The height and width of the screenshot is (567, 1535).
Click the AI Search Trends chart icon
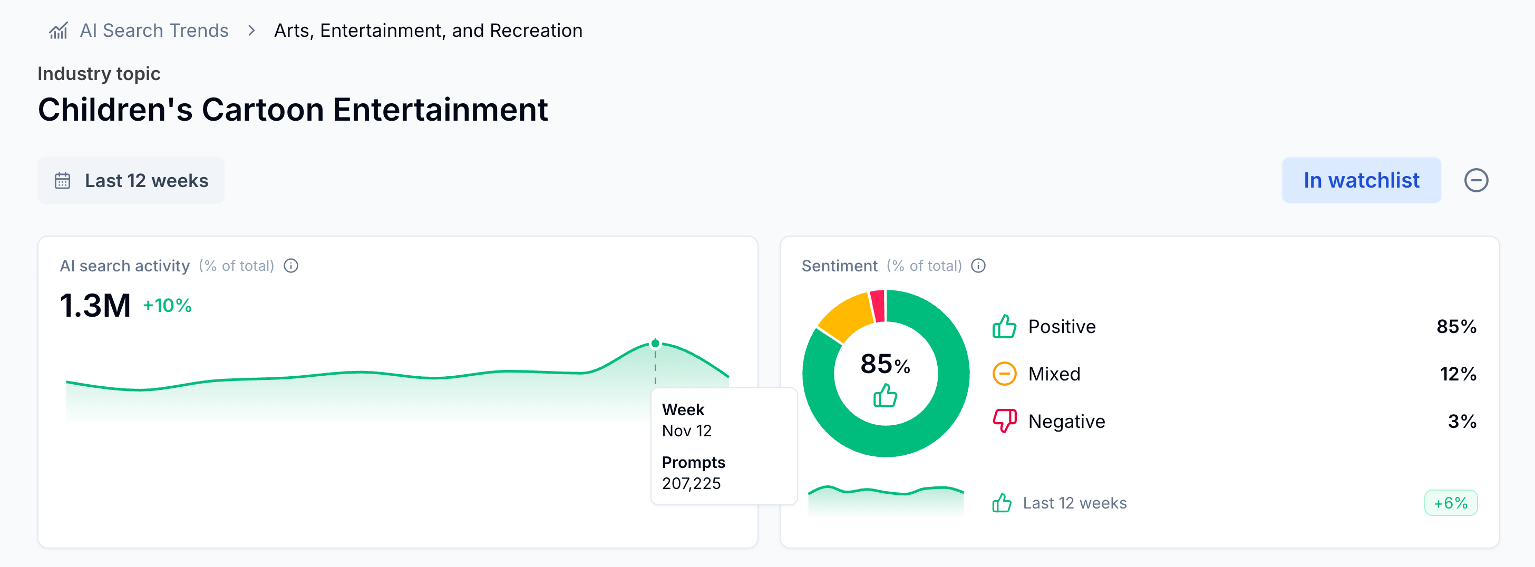click(58, 31)
